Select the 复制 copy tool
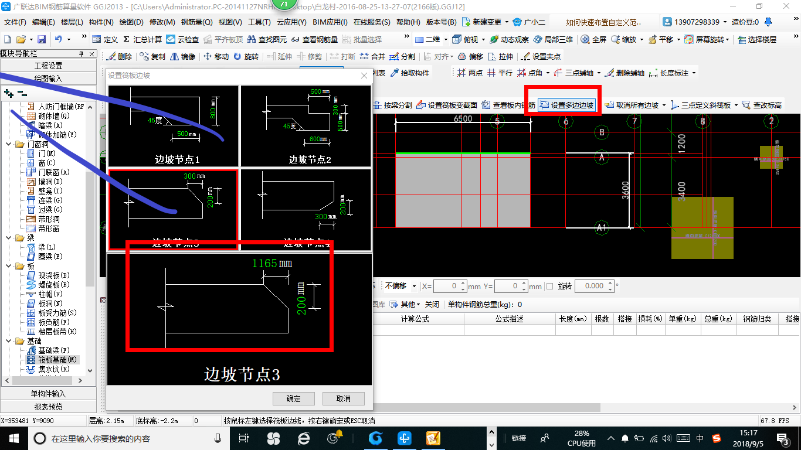This screenshot has height=450, width=801. click(x=153, y=57)
